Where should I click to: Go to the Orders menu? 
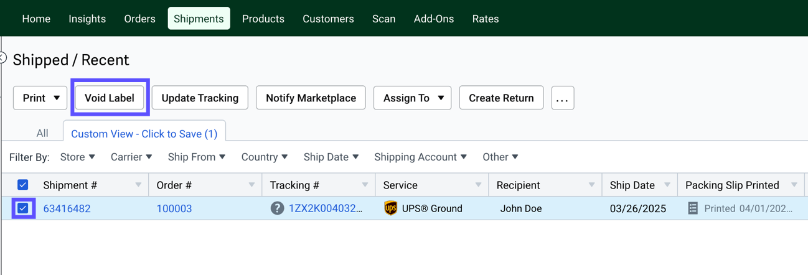(x=139, y=19)
